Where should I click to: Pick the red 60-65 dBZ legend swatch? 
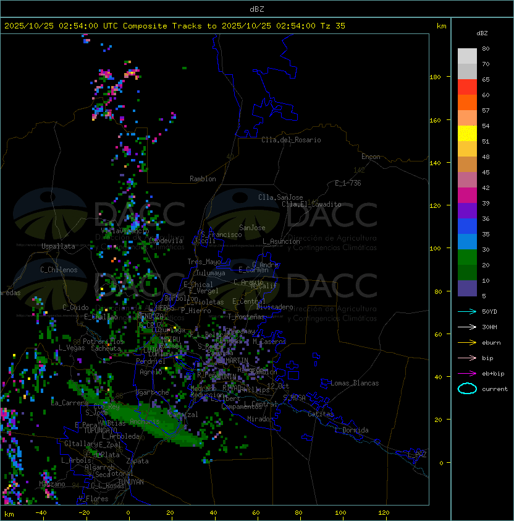[467, 87]
